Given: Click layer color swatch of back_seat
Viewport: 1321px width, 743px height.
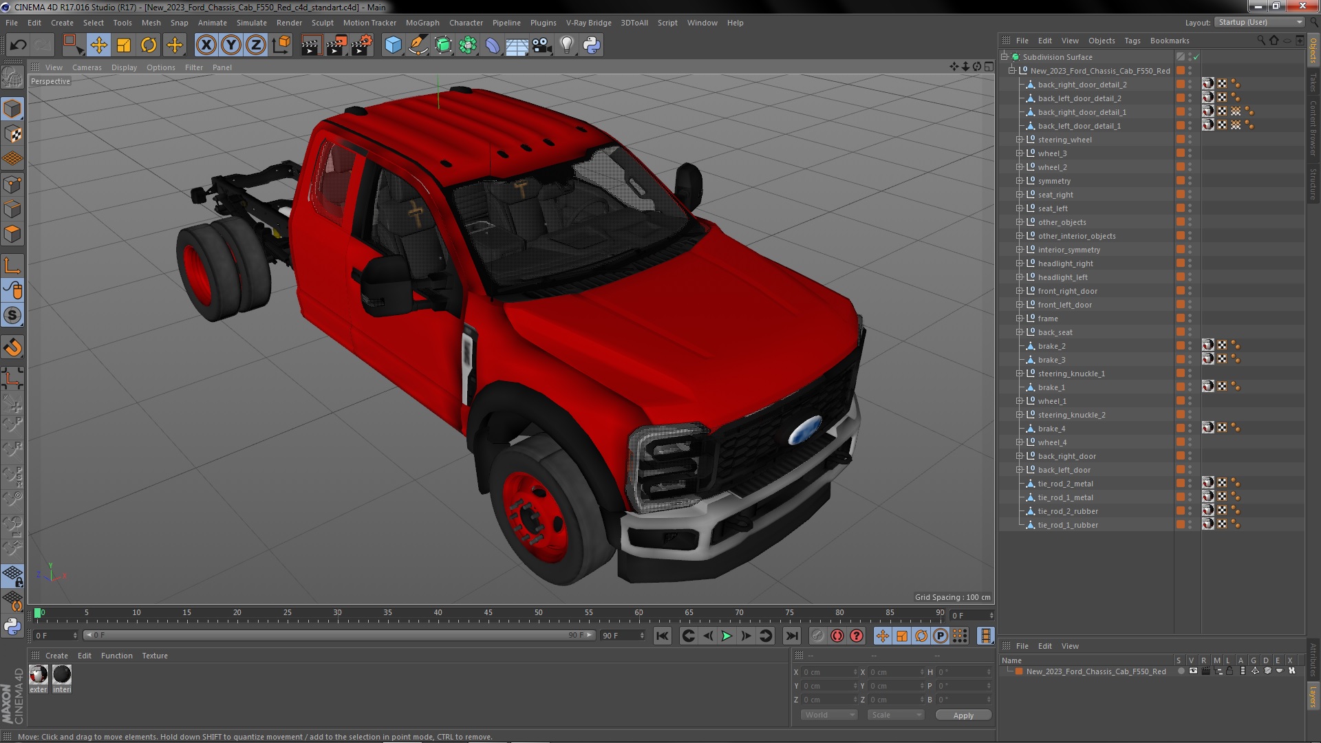Looking at the screenshot, I should (1181, 332).
